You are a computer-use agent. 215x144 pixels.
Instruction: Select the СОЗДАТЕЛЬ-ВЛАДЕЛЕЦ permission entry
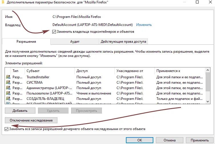[x=105, y=99]
